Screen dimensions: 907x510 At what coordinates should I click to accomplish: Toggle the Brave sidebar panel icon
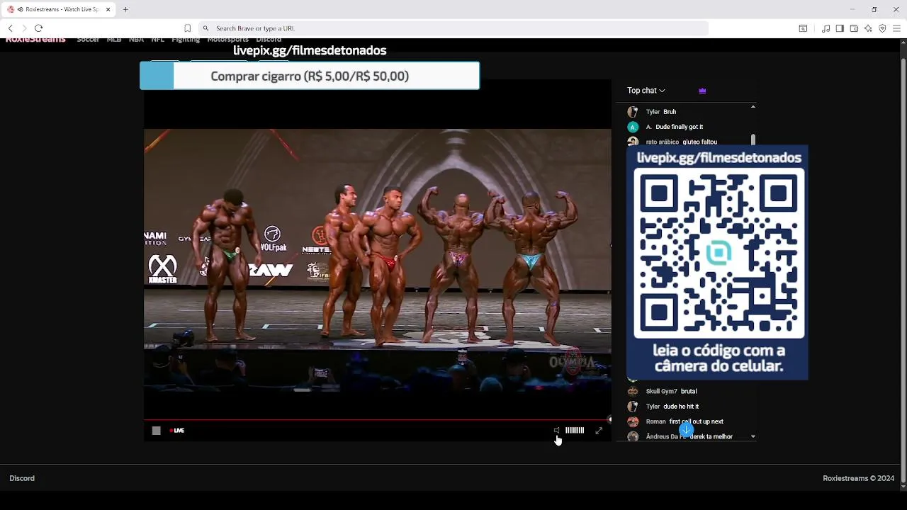(x=840, y=28)
